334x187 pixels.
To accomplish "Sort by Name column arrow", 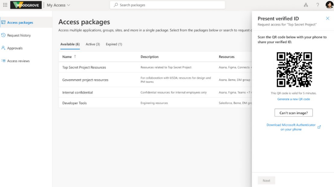I will click(75, 56).
